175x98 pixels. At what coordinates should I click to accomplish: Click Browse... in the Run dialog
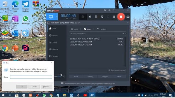46,87
